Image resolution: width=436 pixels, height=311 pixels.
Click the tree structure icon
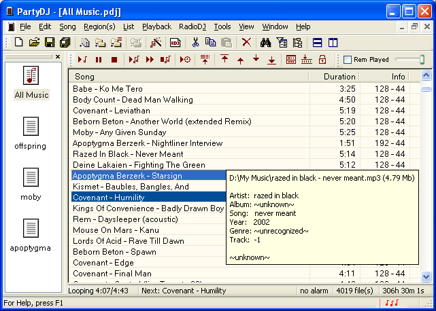(x=297, y=43)
